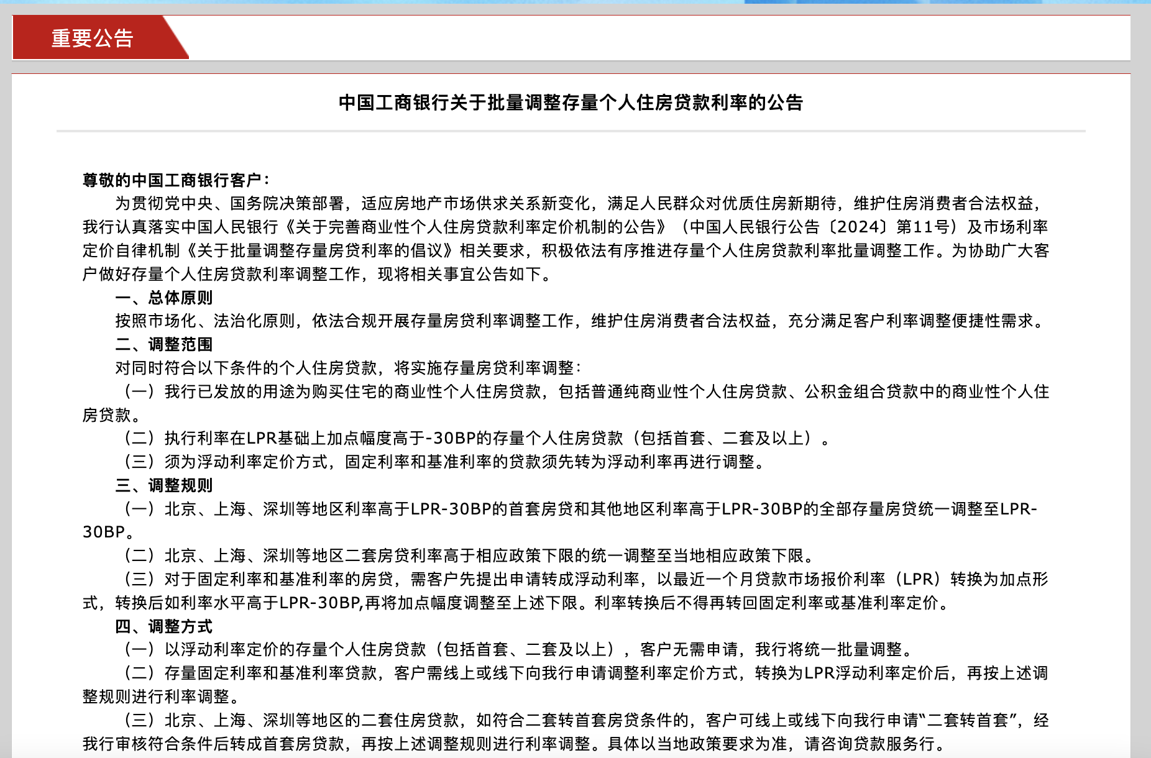Click the rule starting 对于固定利率和基准利率的房贷
The image size is (1151, 758).
(584, 580)
